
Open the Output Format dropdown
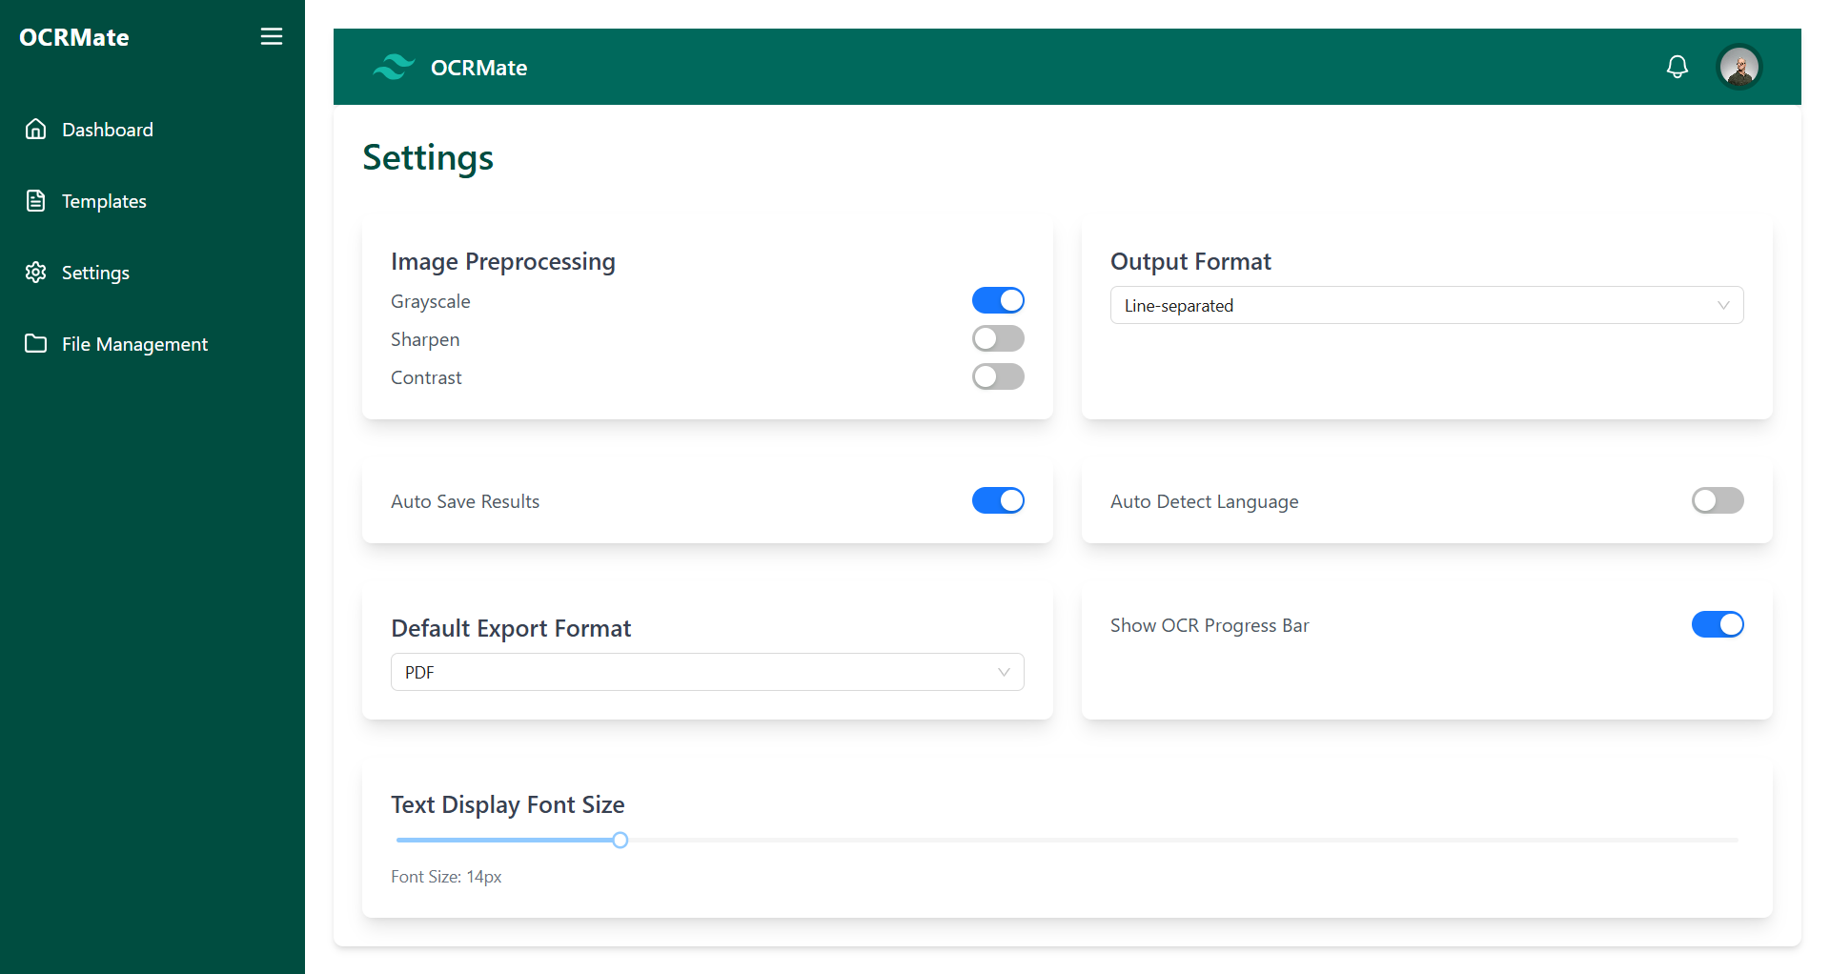coord(1426,305)
